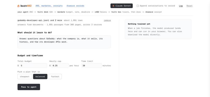The width and height of the screenshot is (210, 97).
Task: Click the Vultr box trains, then dies step
Action: [x=126, y=12]
